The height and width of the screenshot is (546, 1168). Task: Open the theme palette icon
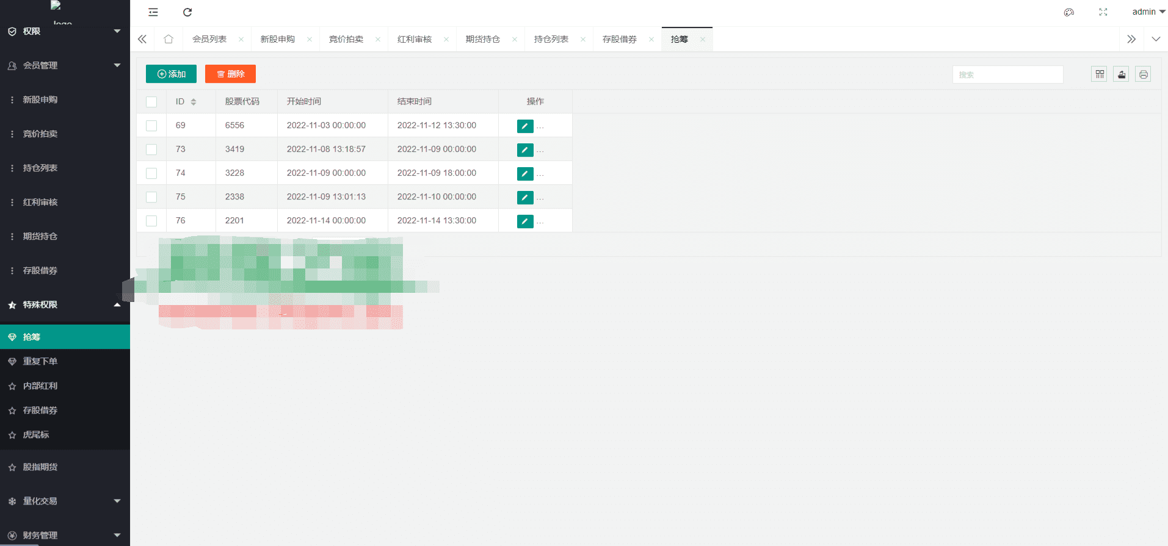click(x=1068, y=12)
